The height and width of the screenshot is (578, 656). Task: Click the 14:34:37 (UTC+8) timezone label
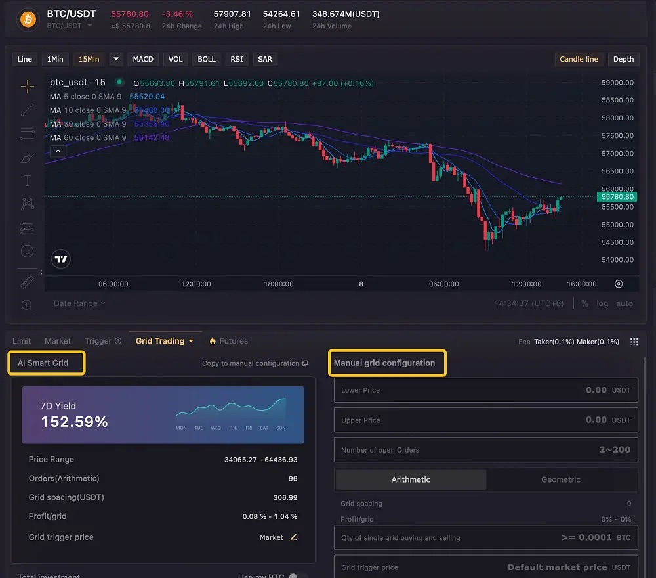click(x=529, y=303)
